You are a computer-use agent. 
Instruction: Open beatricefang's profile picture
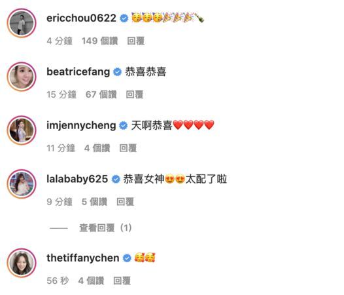click(22, 77)
